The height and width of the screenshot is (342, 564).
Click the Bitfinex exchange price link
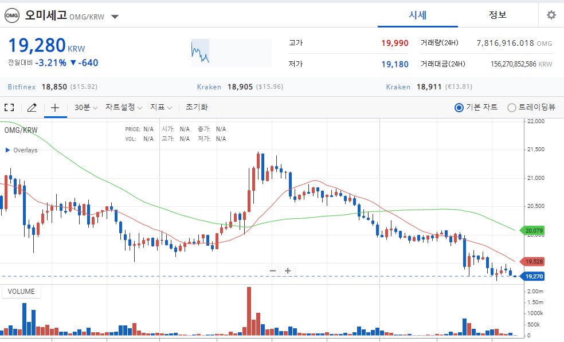53,87
